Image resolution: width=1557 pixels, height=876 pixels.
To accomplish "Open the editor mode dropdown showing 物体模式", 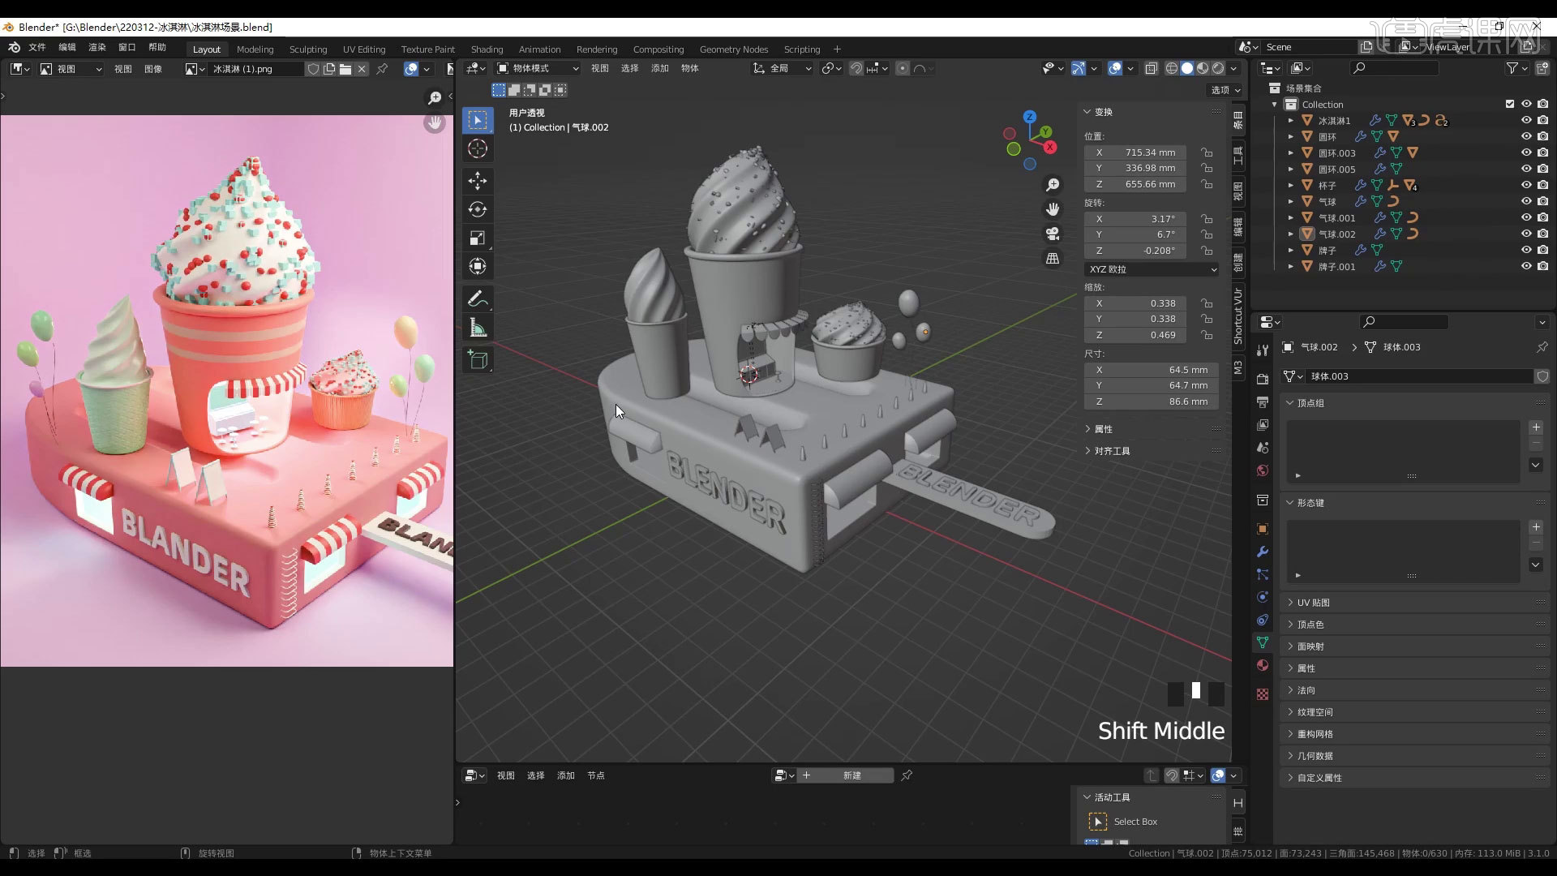I will (x=537, y=68).
